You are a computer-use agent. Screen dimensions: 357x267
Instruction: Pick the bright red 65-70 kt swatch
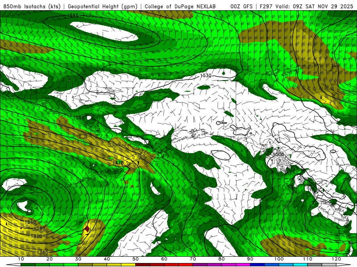pyautogui.click(x=186, y=265)
